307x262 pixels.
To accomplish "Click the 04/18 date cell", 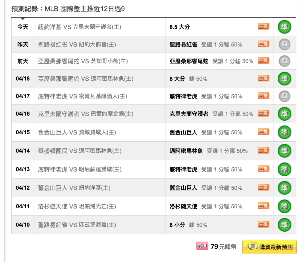I will [23, 79].
